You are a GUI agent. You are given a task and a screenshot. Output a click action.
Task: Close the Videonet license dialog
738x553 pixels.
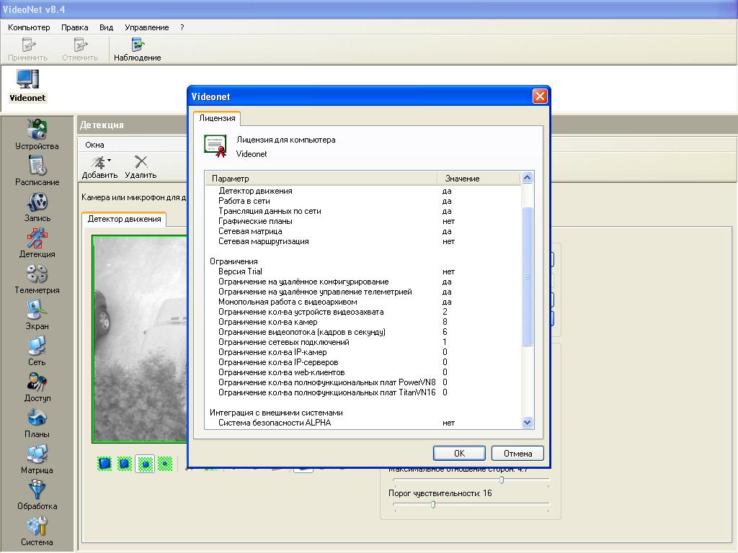pyautogui.click(x=540, y=96)
